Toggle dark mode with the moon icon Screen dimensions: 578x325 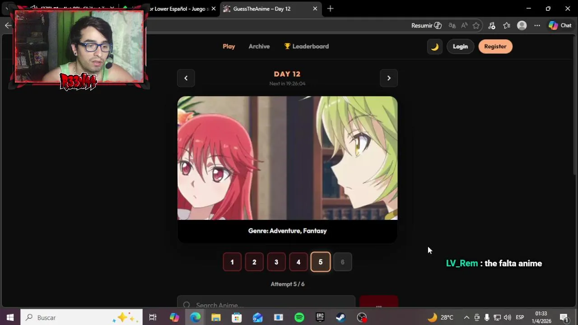coord(435,46)
